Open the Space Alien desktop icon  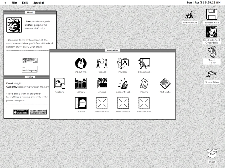click(212, 74)
